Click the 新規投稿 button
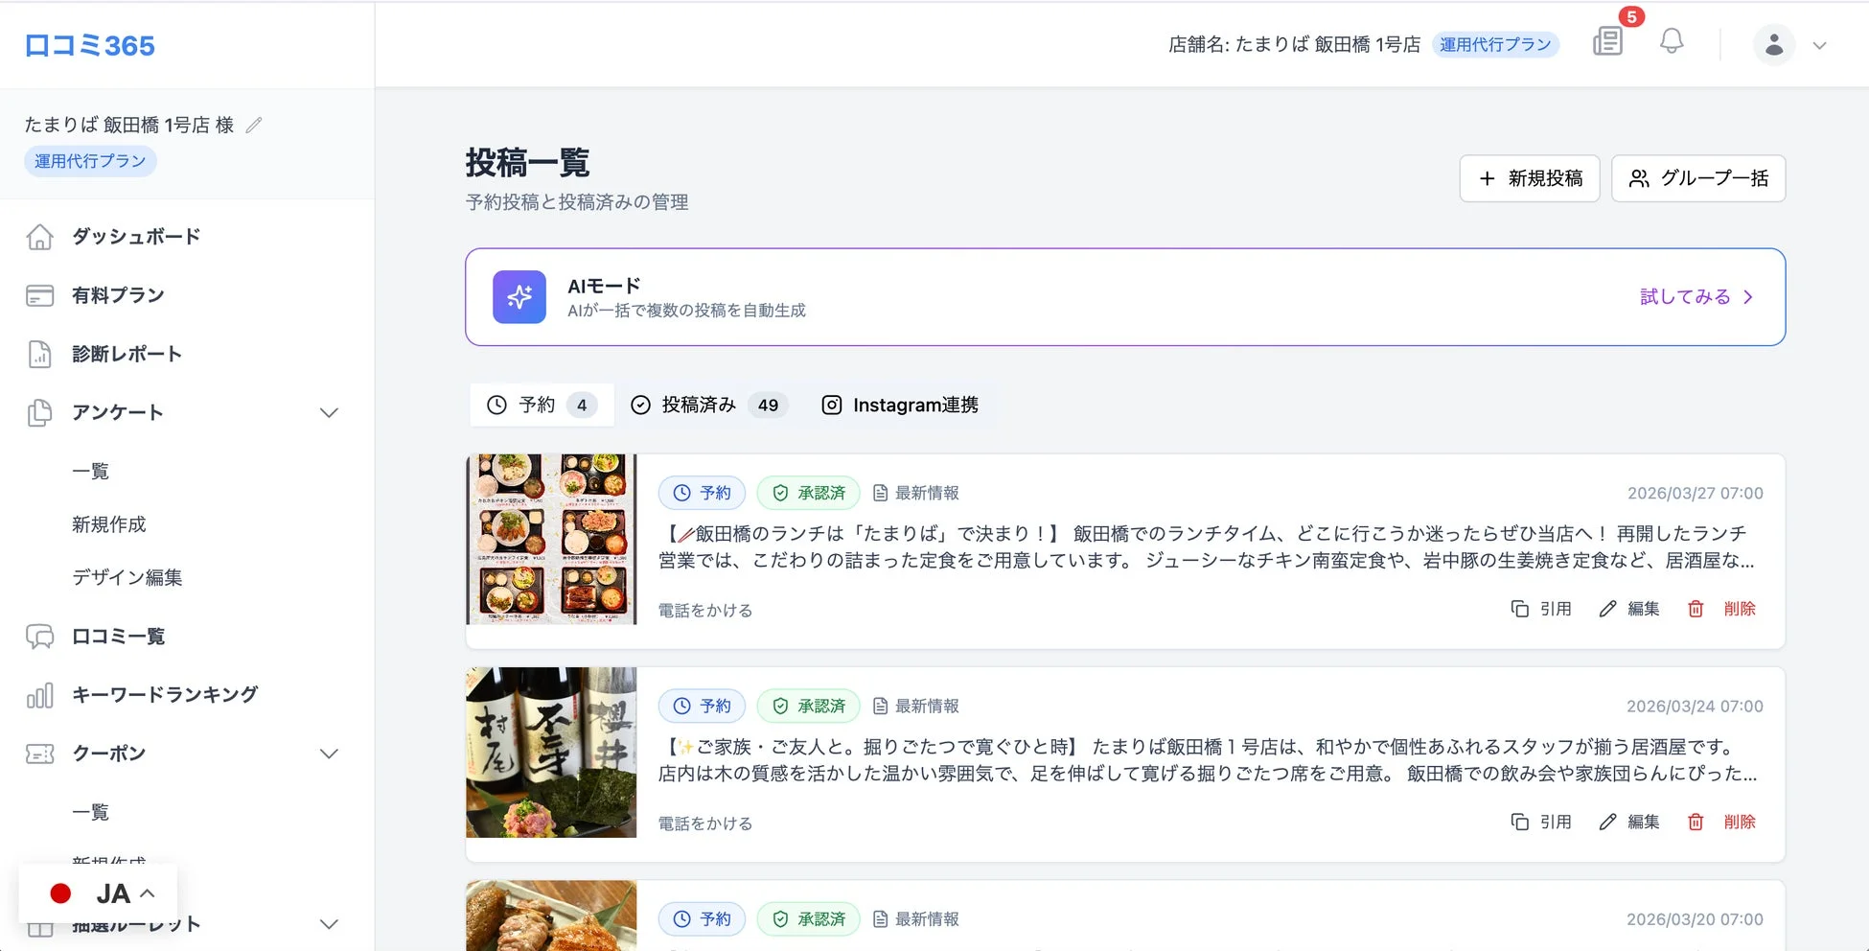1869x951 pixels. coord(1530,178)
